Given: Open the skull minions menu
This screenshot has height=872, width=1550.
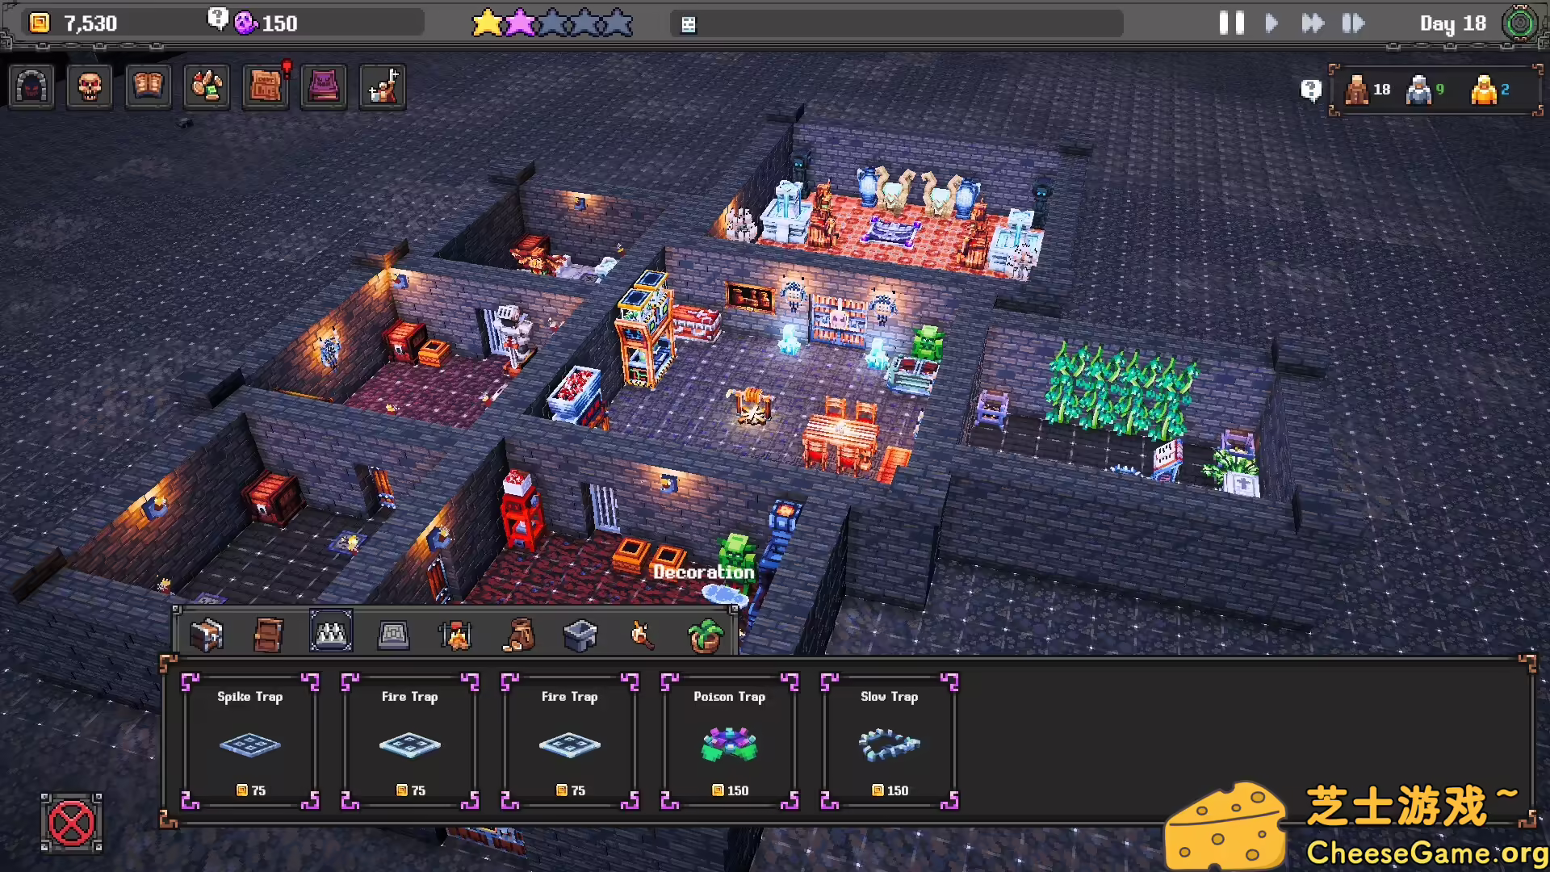Looking at the screenshot, I should coord(90,86).
